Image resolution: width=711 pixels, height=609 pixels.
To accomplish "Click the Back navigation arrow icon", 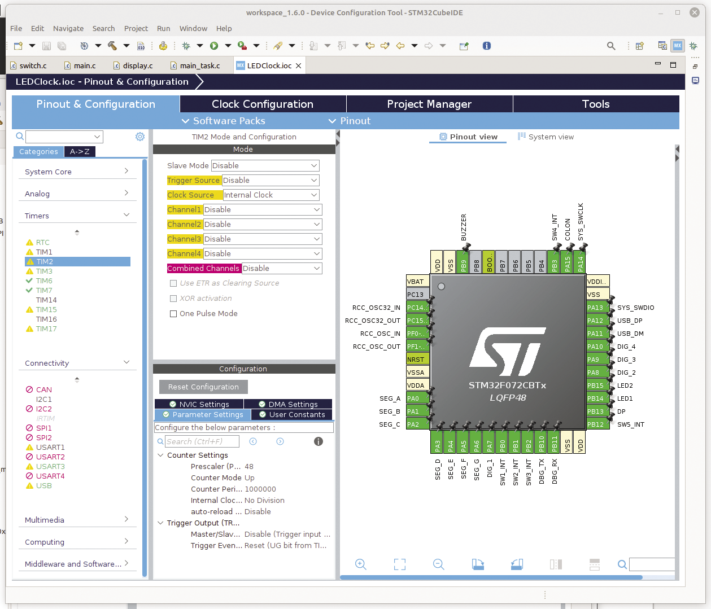I will [x=400, y=46].
